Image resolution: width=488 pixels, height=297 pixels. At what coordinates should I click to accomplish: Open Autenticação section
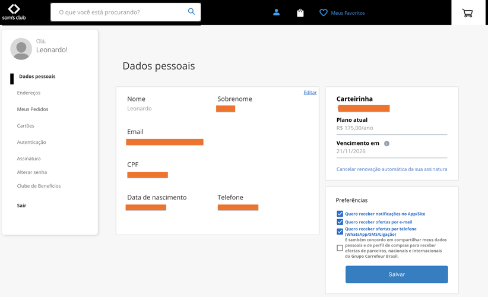[x=31, y=143]
